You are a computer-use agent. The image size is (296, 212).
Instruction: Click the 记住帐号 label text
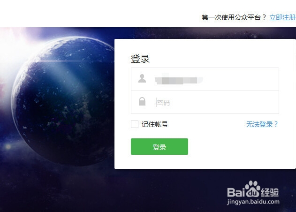click(x=155, y=124)
